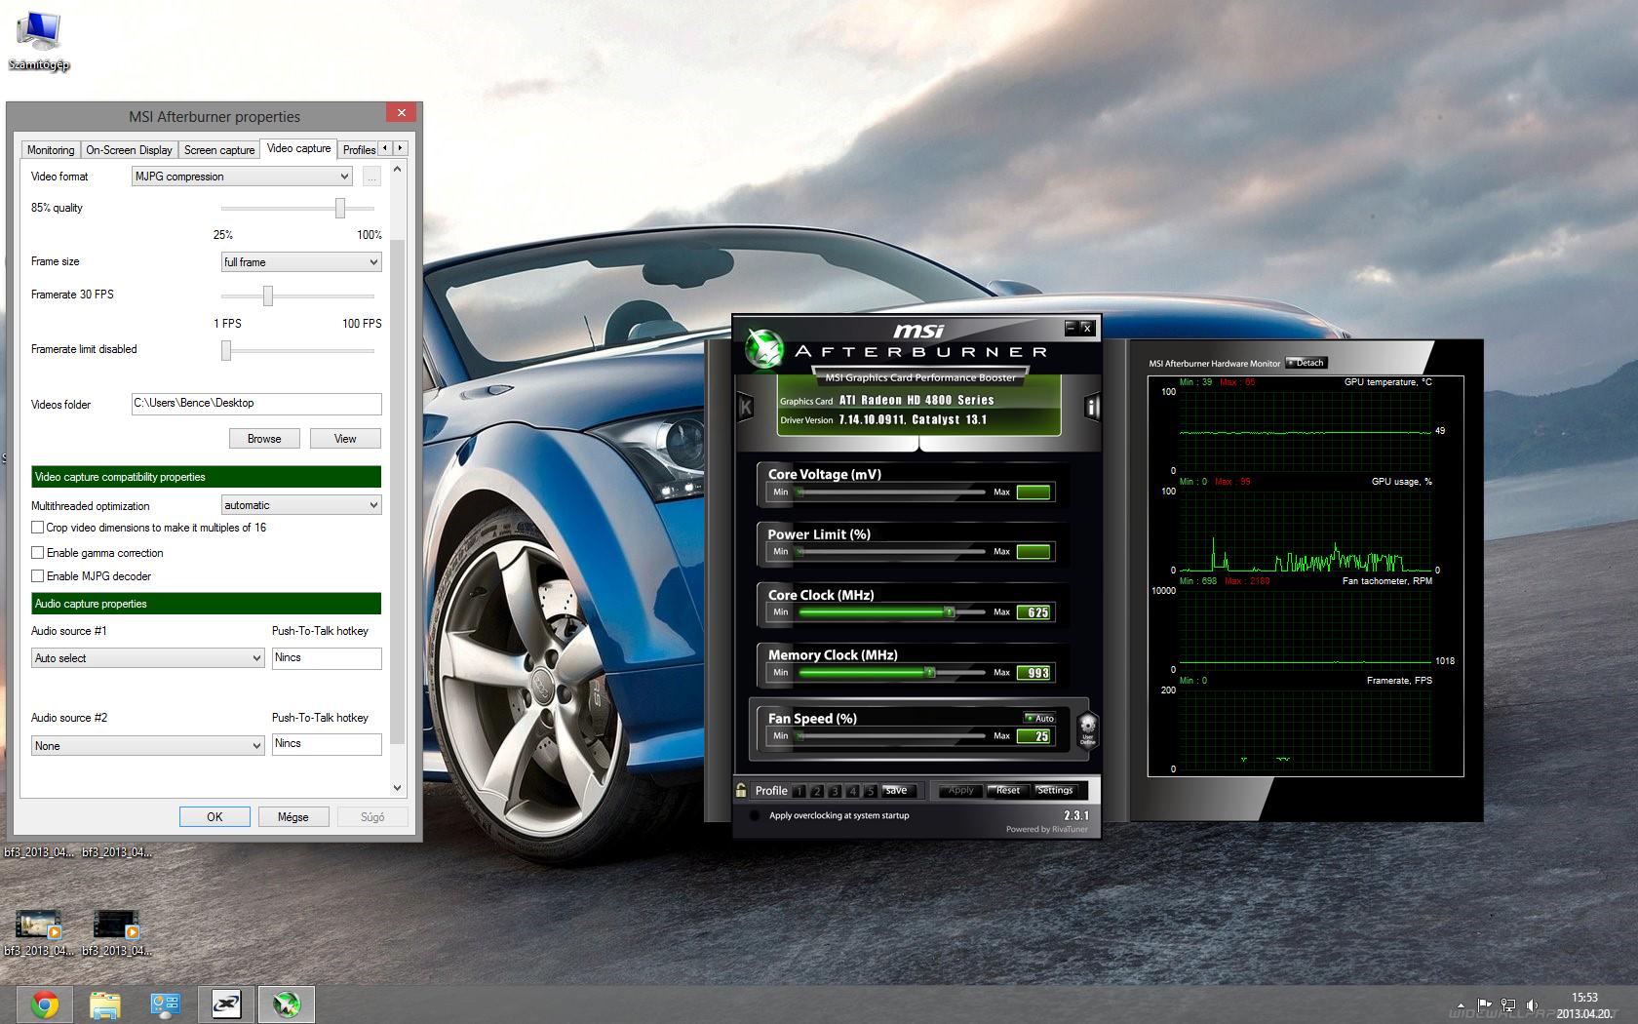The width and height of the screenshot is (1638, 1024).
Task: Switch to the Monitoring tab
Action: point(51,150)
